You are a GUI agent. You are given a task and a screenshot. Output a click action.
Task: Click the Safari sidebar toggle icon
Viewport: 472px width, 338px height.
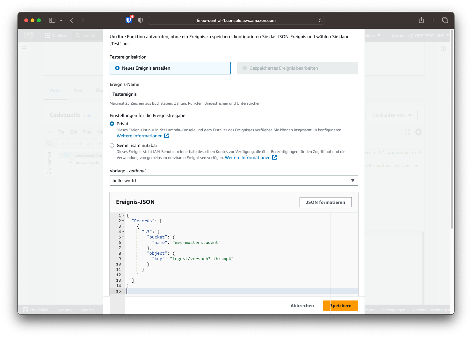[x=52, y=20]
